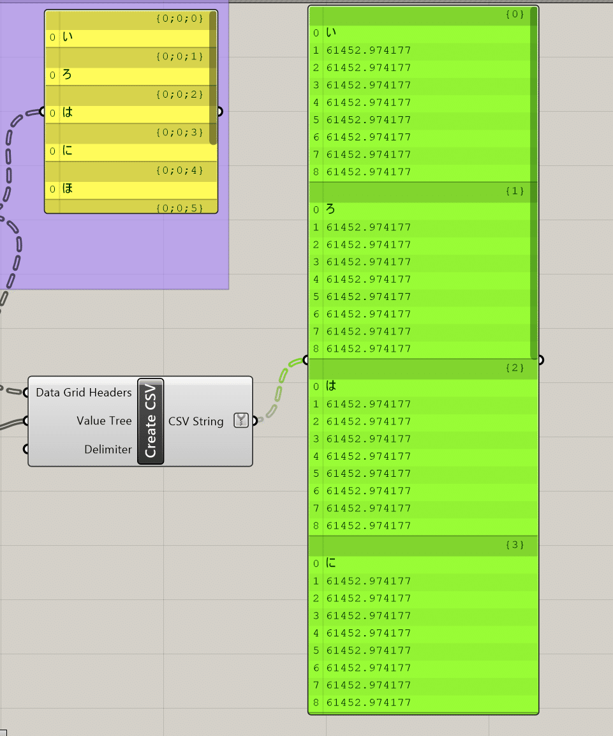Select the Data Grid Headers input
The height and width of the screenshot is (736, 613).
84,393
